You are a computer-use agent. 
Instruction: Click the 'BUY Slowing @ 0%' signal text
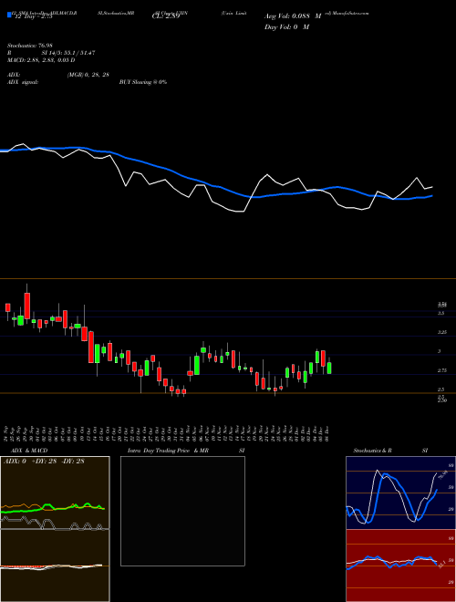(143, 82)
